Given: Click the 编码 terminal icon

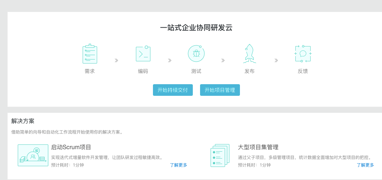Looking at the screenshot, I should click(143, 54).
